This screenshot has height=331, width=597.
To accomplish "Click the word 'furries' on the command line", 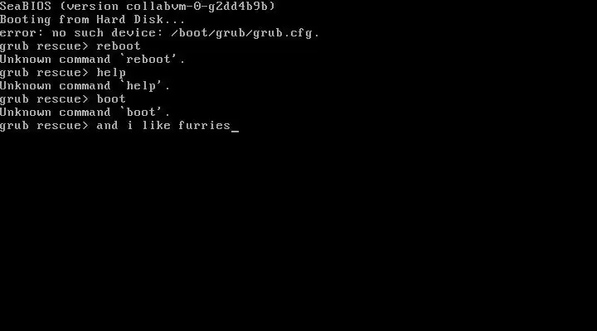I will [x=205, y=126].
